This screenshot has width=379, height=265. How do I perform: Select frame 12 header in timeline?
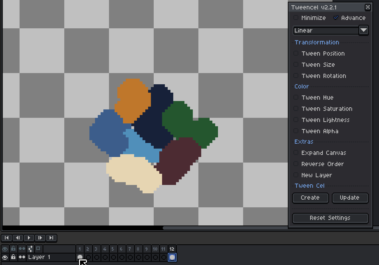coord(172,249)
